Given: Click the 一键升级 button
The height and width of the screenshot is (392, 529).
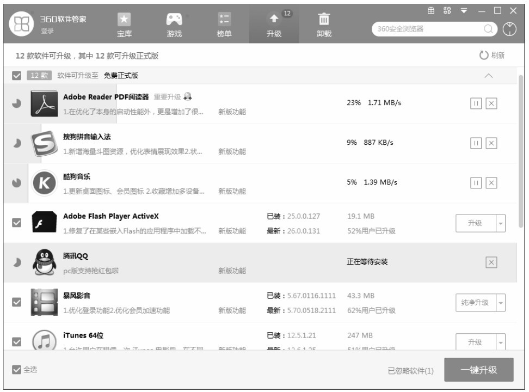Looking at the screenshot, I should [479, 370].
